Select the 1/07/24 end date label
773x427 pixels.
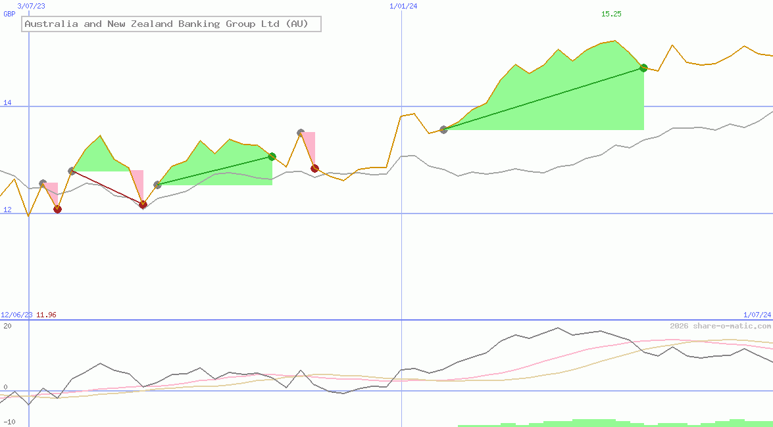coord(757,315)
